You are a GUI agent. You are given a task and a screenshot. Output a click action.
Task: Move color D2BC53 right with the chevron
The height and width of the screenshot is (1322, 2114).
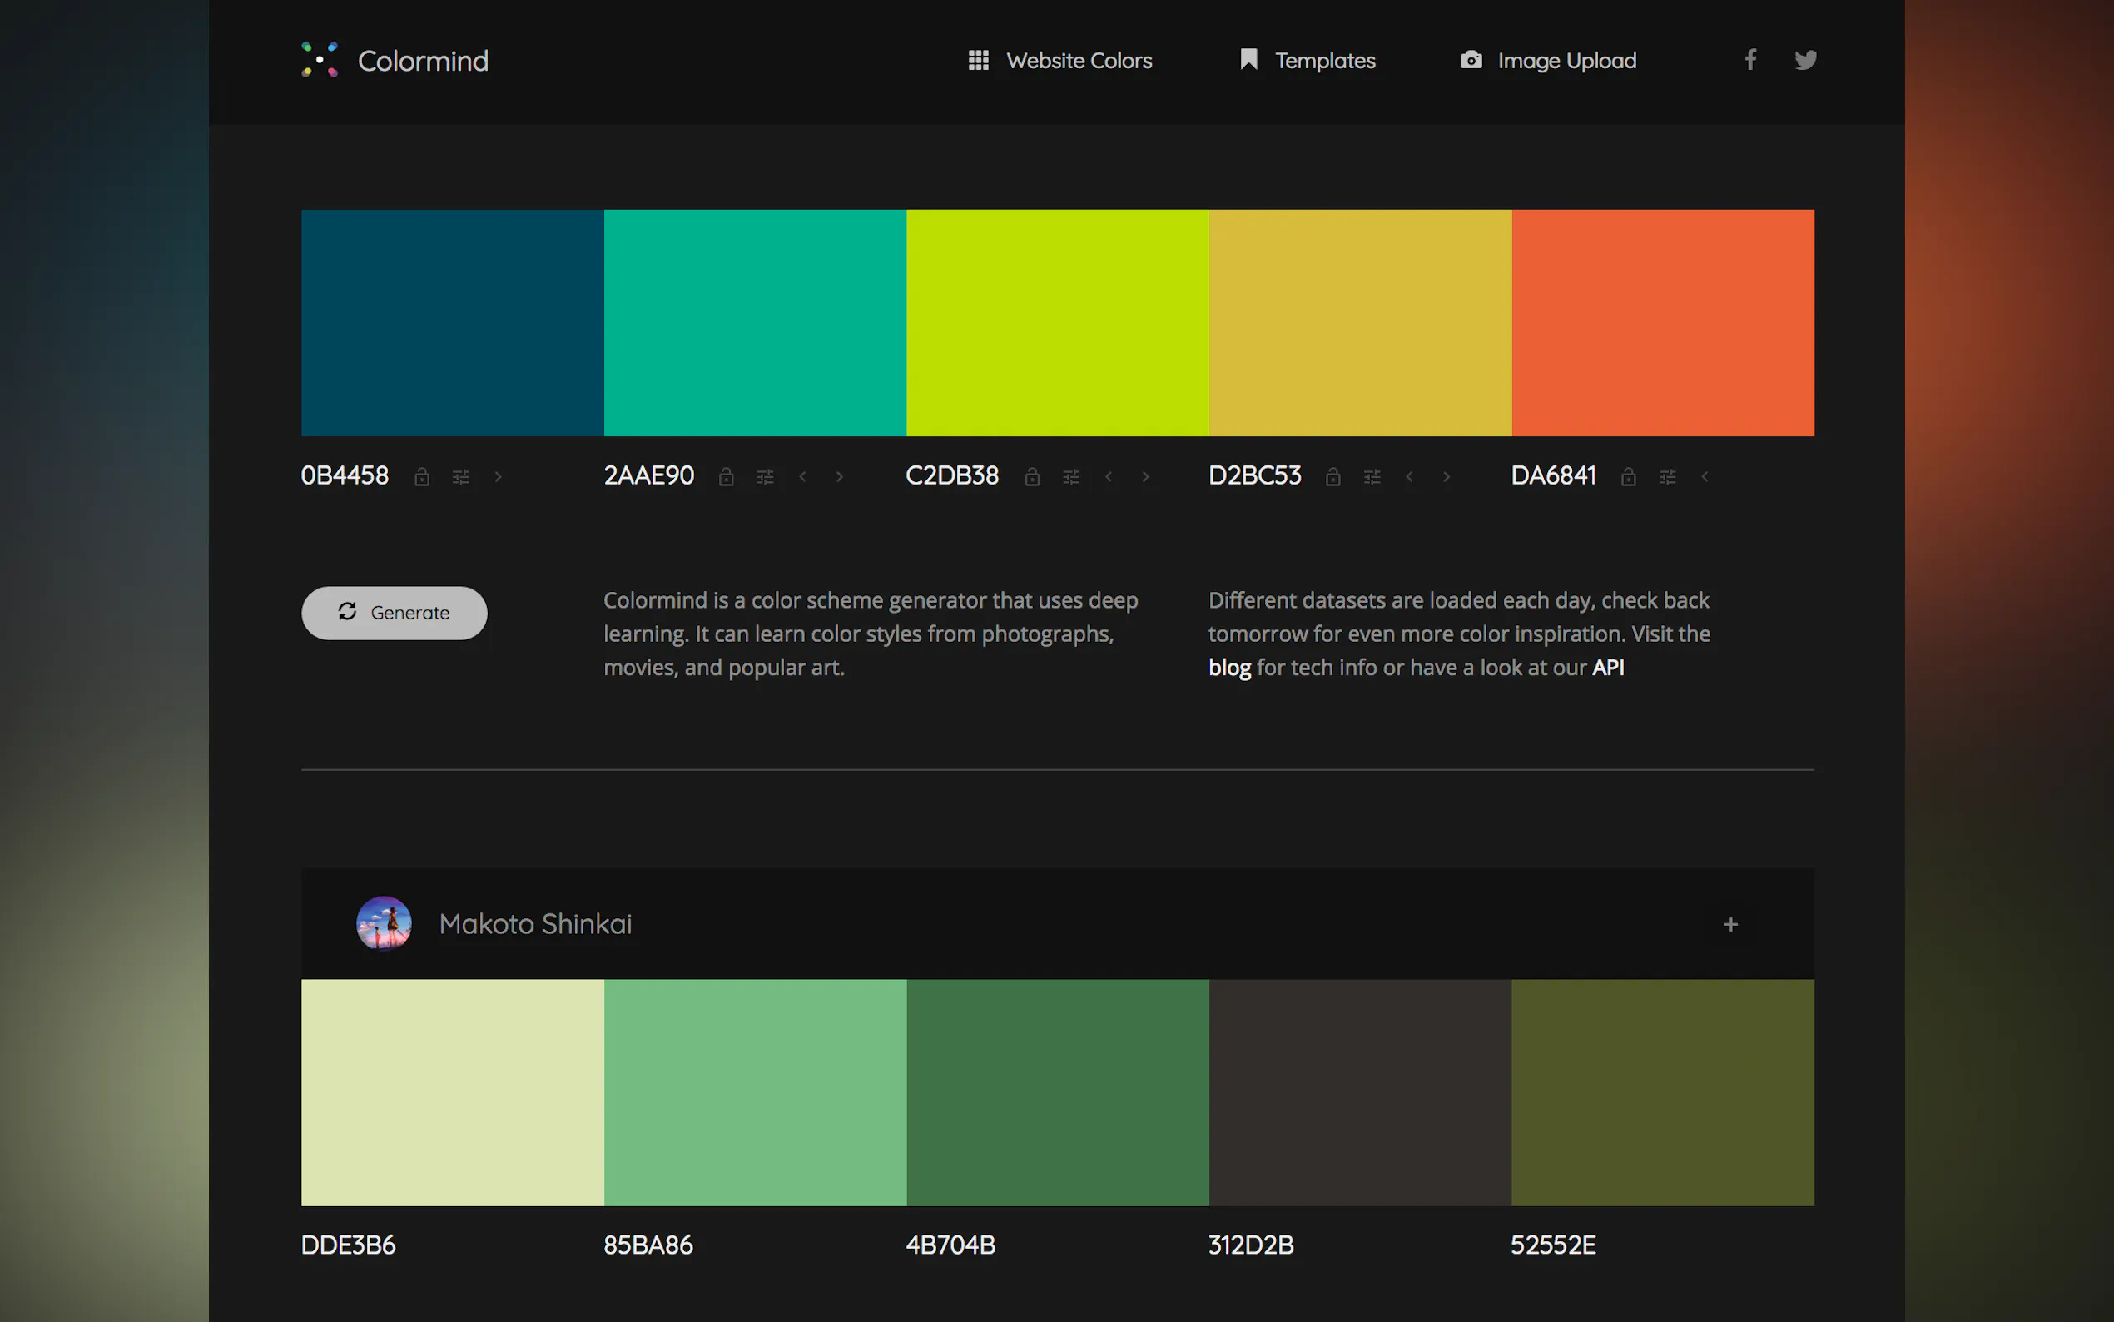pos(1447,476)
